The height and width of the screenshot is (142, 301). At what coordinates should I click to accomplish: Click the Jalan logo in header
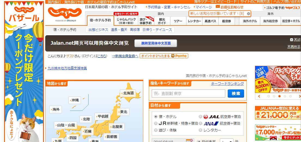(65, 12)
